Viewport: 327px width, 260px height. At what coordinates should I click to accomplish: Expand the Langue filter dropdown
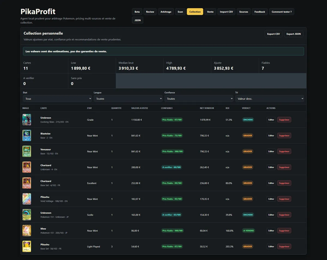[128, 99]
